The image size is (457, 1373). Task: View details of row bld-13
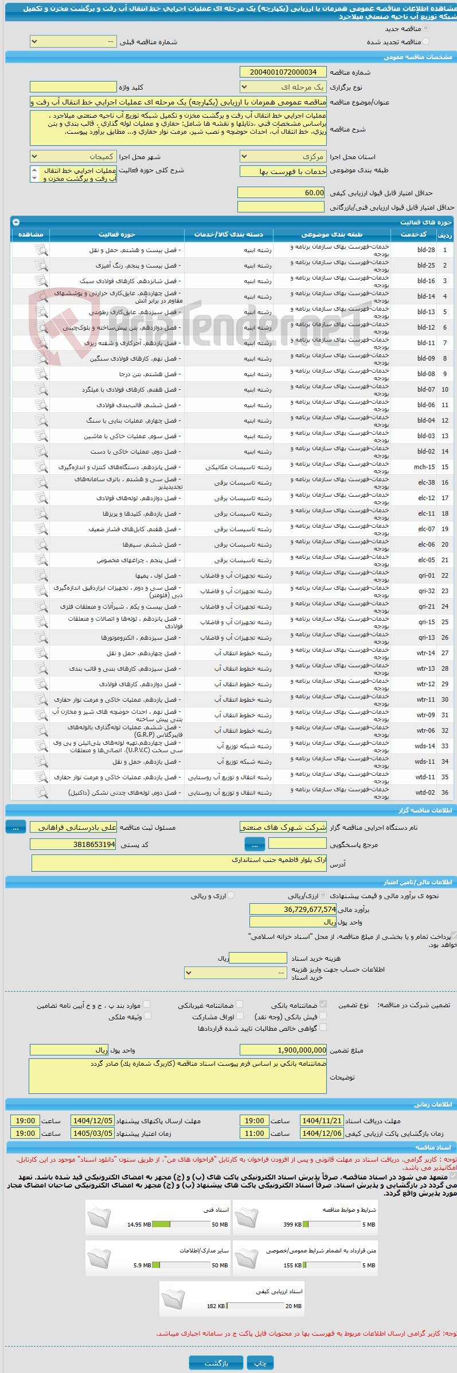click(x=41, y=312)
